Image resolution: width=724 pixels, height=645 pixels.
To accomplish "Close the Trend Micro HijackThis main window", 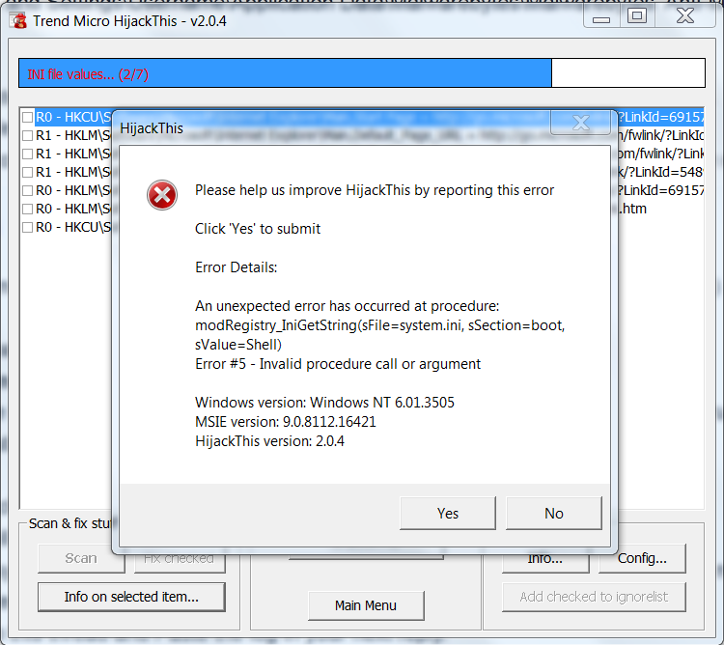I will tap(685, 16).
